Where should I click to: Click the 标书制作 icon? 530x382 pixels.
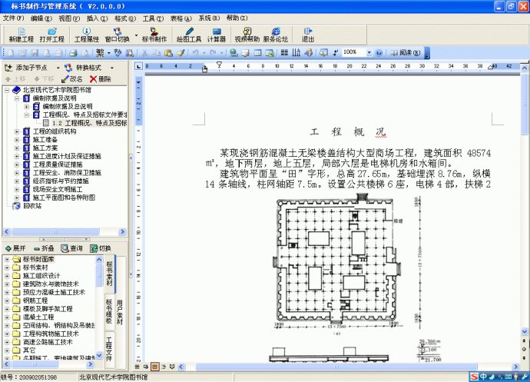pyautogui.click(x=154, y=35)
